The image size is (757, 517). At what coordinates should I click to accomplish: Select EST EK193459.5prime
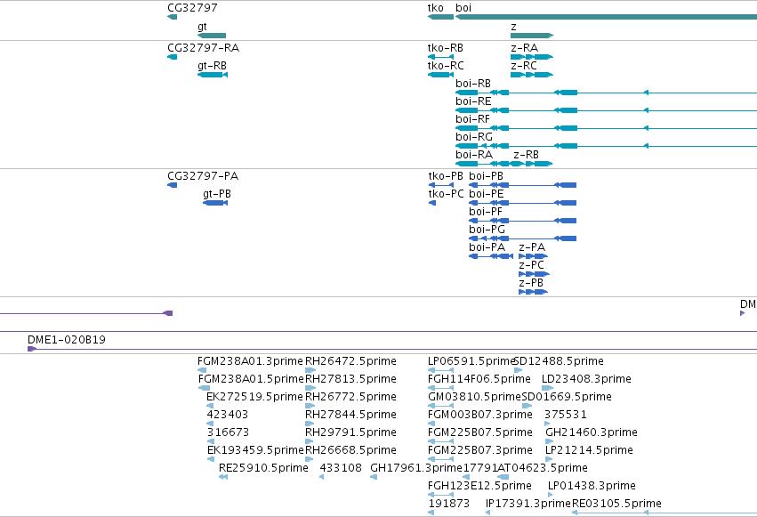click(x=211, y=459)
